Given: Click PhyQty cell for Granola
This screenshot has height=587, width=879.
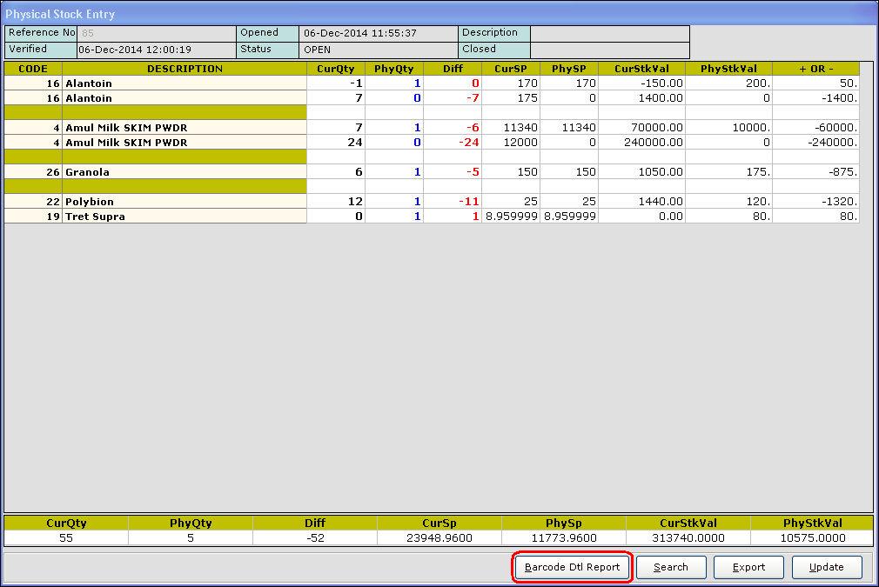Looking at the screenshot, I should (x=394, y=172).
